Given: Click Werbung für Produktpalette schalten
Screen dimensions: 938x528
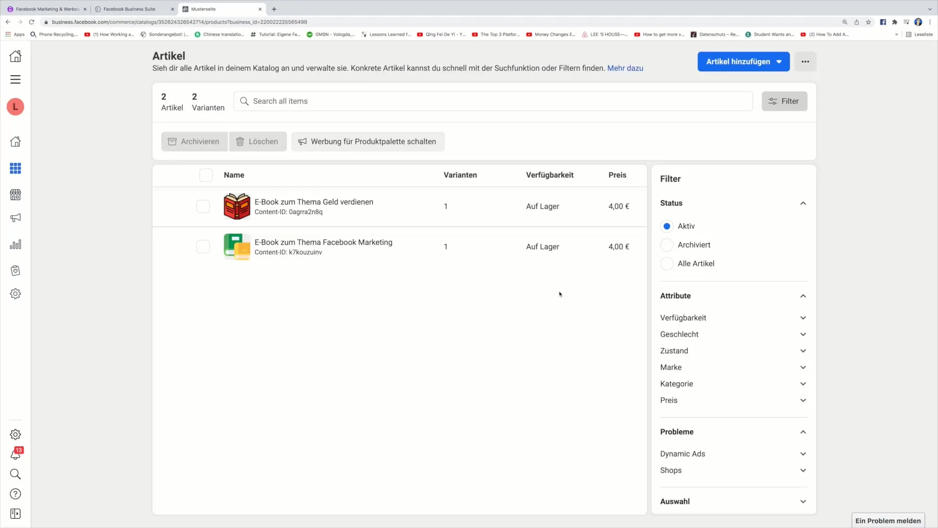Looking at the screenshot, I should [367, 142].
